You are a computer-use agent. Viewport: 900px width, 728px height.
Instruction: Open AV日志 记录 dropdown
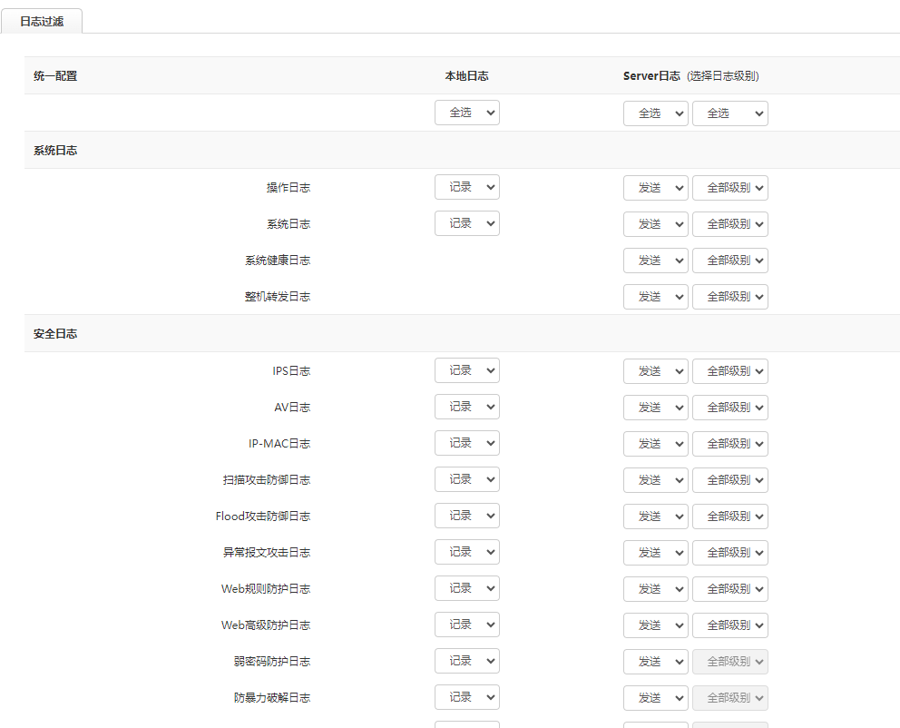467,407
